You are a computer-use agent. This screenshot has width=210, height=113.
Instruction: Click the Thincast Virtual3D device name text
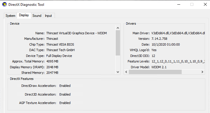pos(77,33)
